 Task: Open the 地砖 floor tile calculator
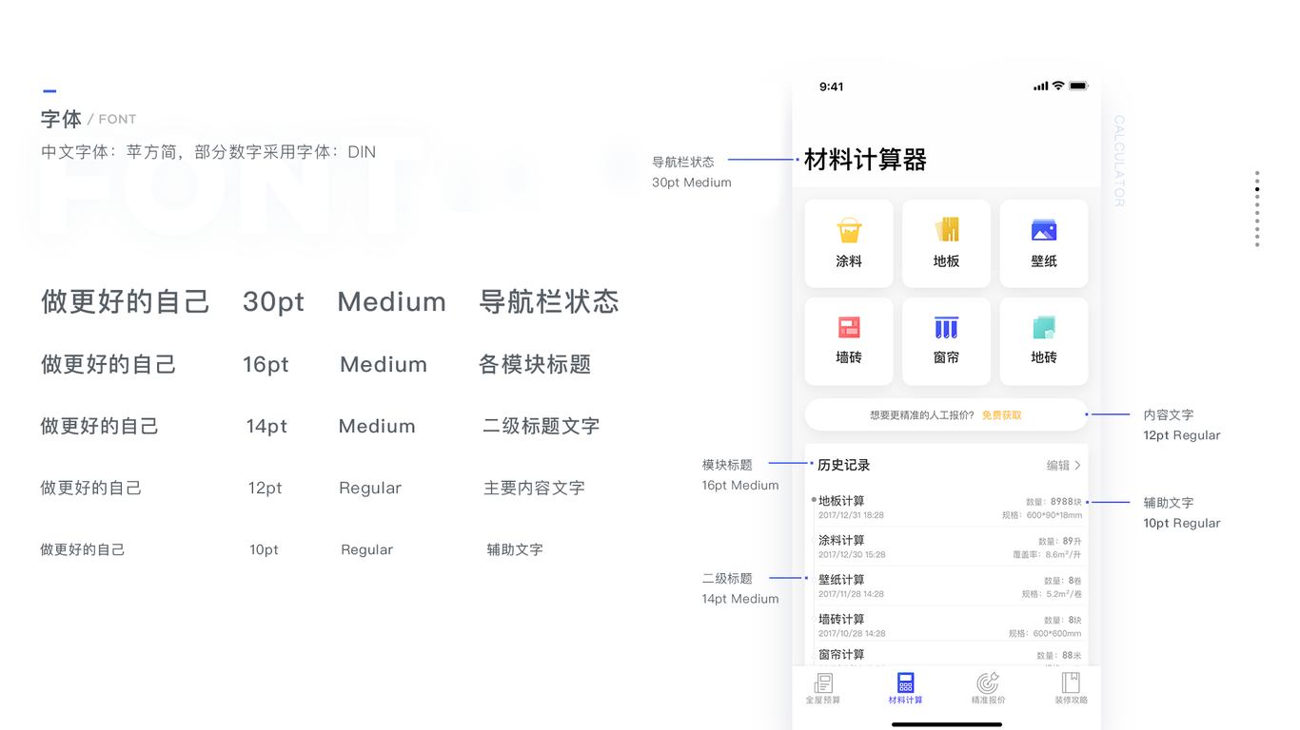tap(1044, 341)
